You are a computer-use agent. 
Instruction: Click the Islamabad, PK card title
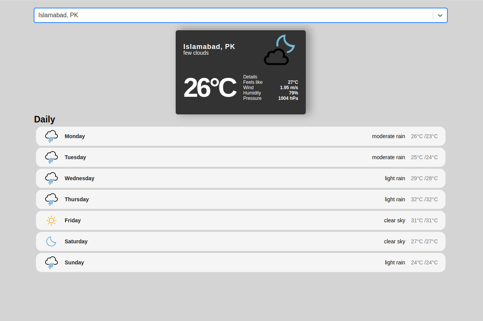209,47
